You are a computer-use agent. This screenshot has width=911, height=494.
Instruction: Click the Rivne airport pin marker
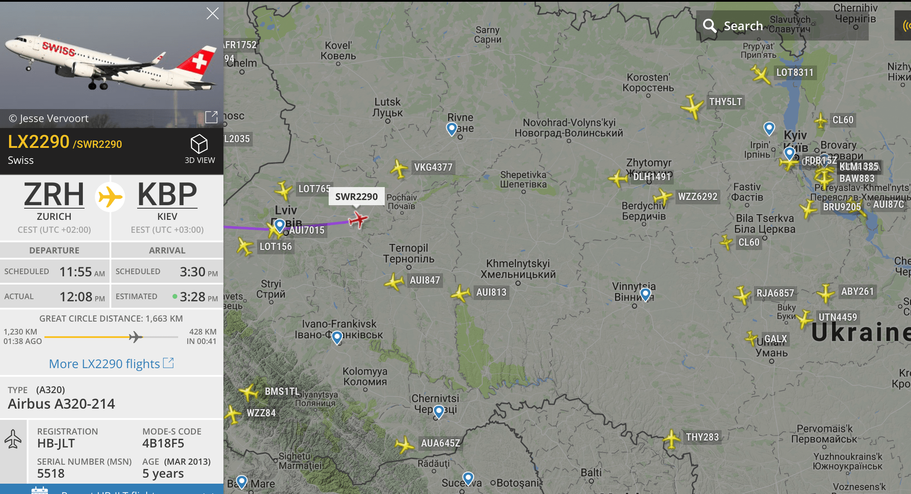452,129
